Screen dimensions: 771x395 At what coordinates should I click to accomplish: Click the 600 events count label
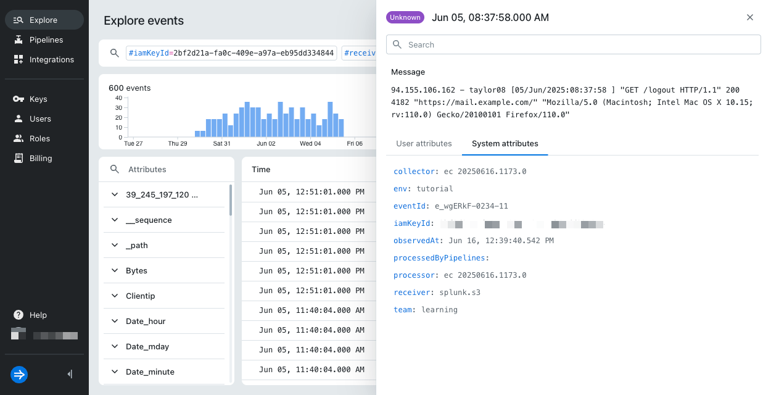coord(130,88)
